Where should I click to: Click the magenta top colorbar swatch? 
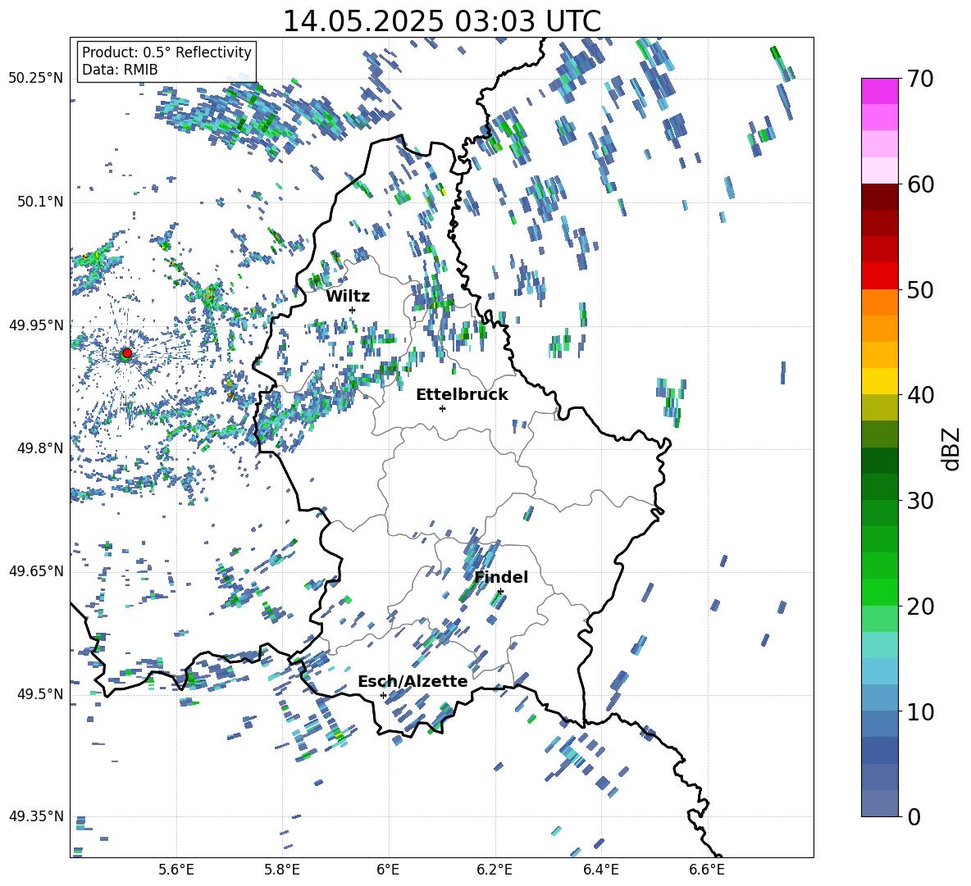[879, 91]
